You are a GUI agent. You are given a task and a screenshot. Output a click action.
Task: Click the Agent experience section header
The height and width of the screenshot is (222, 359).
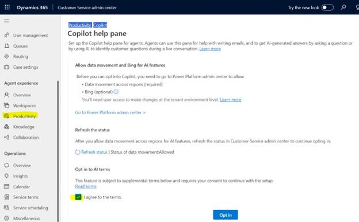click(x=21, y=83)
